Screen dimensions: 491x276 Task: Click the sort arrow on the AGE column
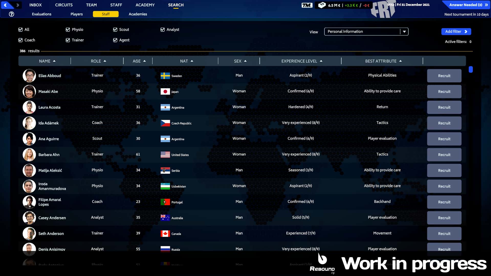tap(145, 61)
